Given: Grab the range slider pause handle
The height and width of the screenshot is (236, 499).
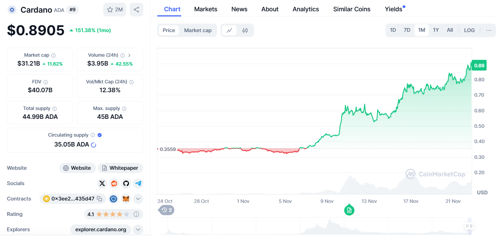Looking at the screenshot, I should [469, 226].
